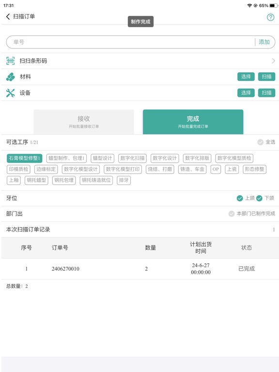The height and width of the screenshot is (372, 279).
Task: Tap 数量 column header
Action: point(151,248)
